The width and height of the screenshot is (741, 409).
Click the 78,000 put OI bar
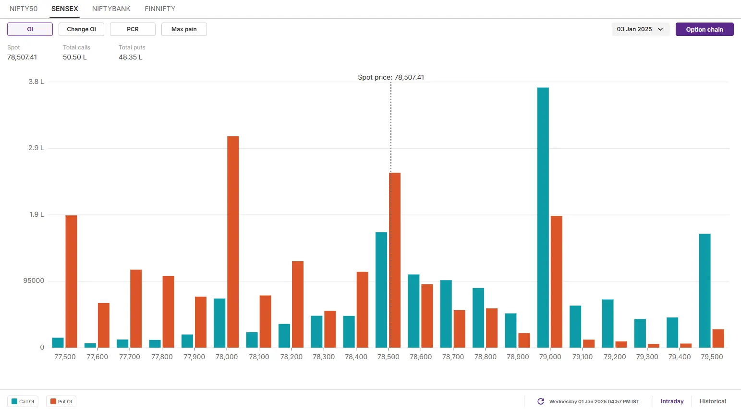(x=233, y=242)
